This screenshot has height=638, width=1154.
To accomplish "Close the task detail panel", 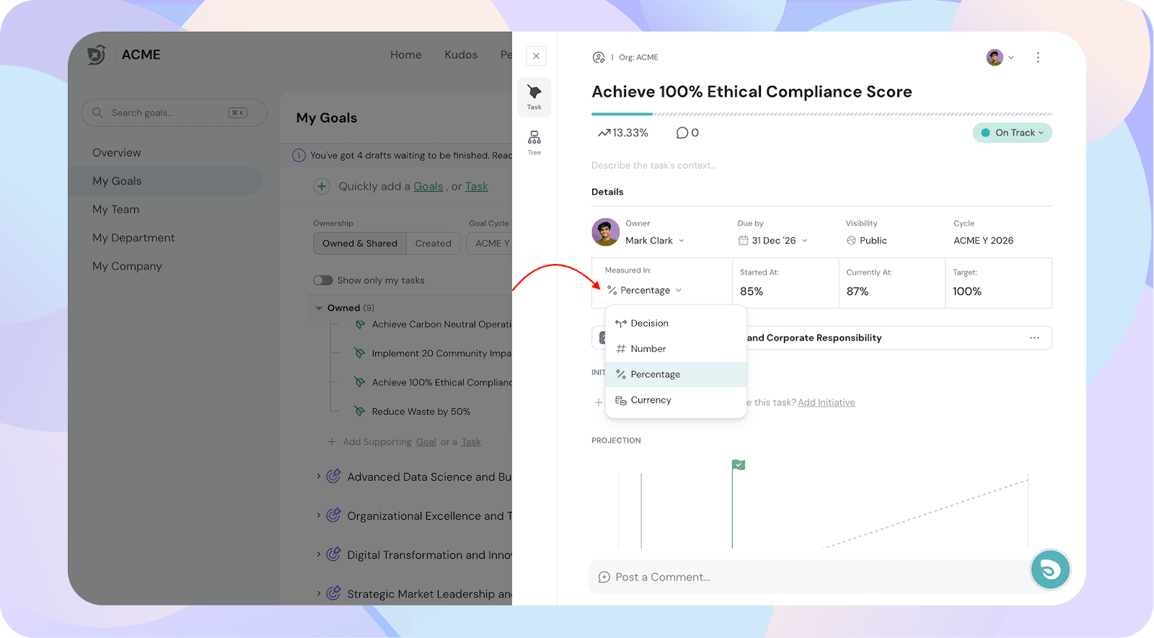I will [x=536, y=56].
